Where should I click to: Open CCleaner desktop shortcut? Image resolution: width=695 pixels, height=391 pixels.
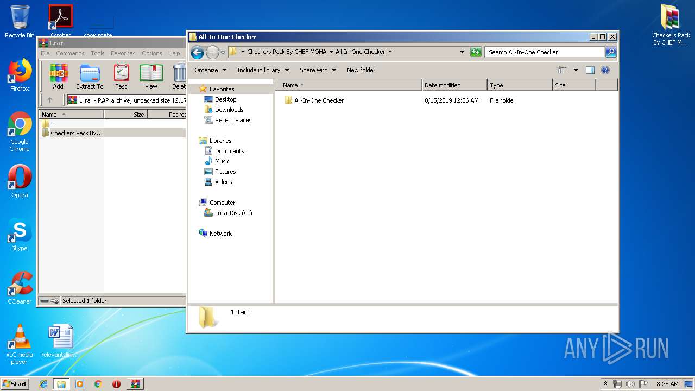(20, 288)
